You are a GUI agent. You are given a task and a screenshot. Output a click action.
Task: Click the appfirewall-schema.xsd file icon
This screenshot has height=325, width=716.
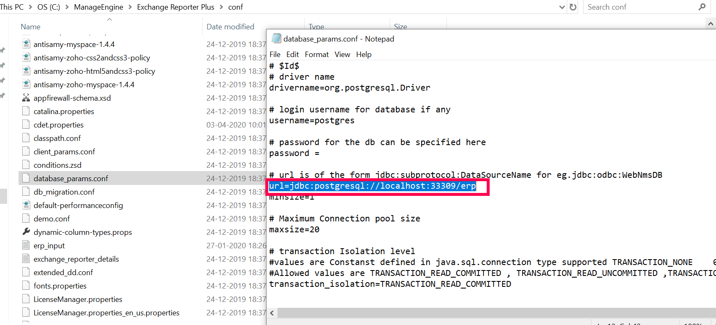point(26,98)
